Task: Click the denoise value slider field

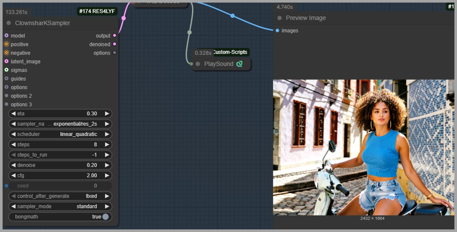Action: click(60, 165)
